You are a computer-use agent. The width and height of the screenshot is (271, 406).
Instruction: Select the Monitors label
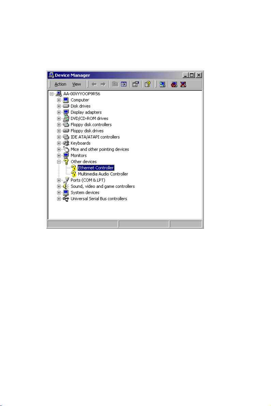[x=78, y=155]
